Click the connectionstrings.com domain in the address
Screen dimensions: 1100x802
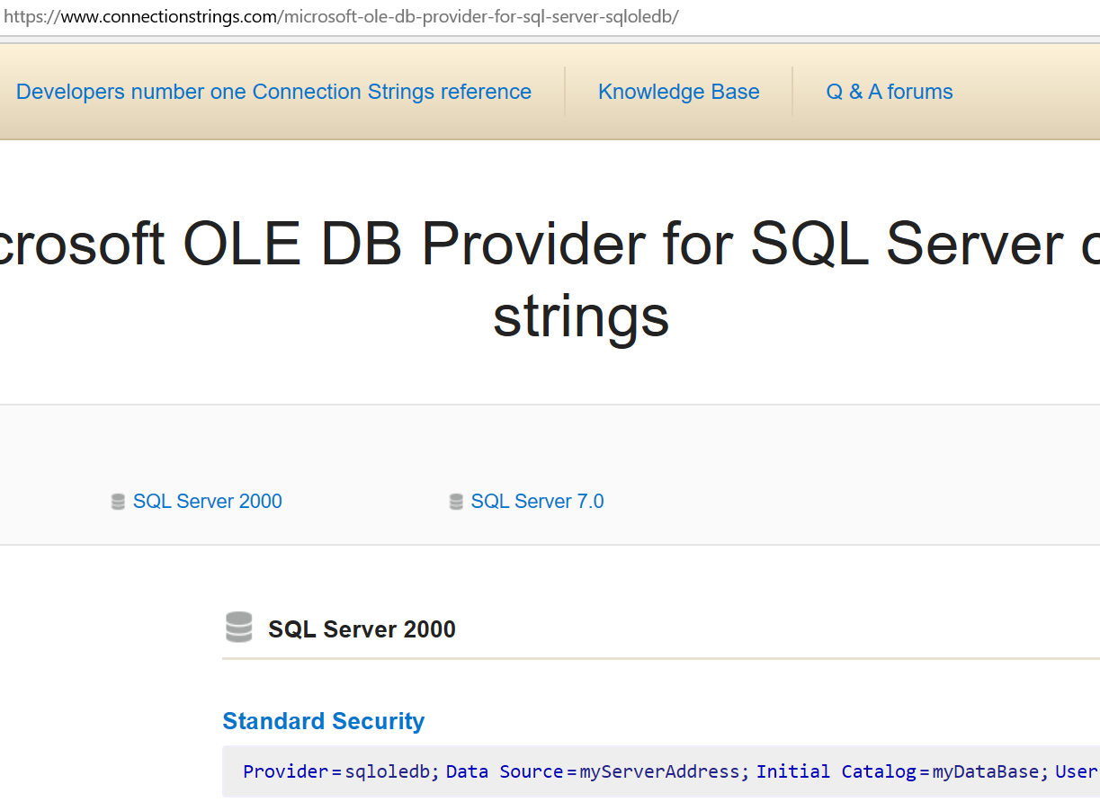(x=168, y=17)
